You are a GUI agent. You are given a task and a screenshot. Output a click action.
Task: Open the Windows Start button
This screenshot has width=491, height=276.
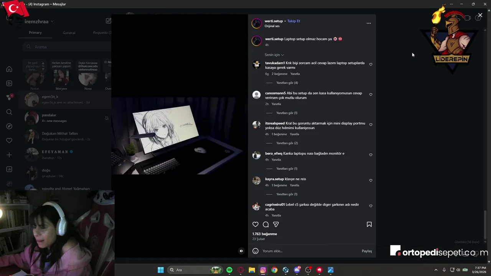161,270
